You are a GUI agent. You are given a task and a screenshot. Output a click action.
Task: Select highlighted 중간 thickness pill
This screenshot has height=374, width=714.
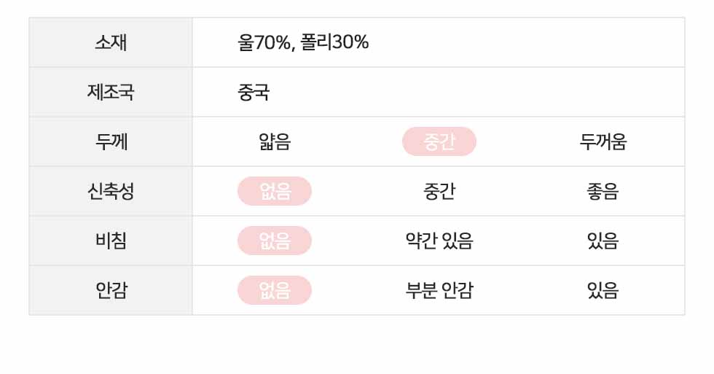(439, 141)
